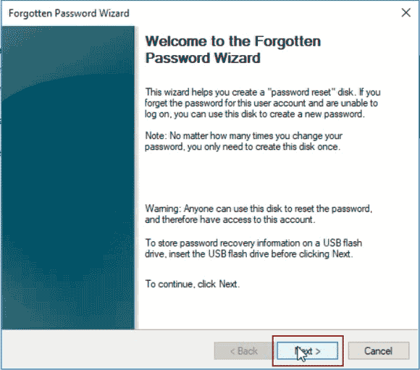This screenshot has width=420, height=370.
Task: Click the "insert the USB flash drive" line
Action: click(x=249, y=254)
